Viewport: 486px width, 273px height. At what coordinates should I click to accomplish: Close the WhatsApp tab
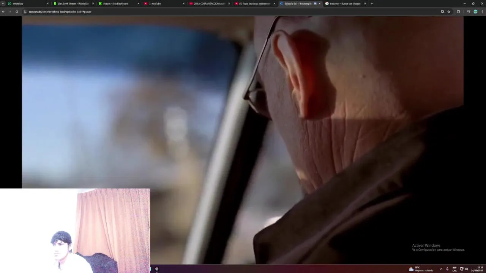pos(47,3)
